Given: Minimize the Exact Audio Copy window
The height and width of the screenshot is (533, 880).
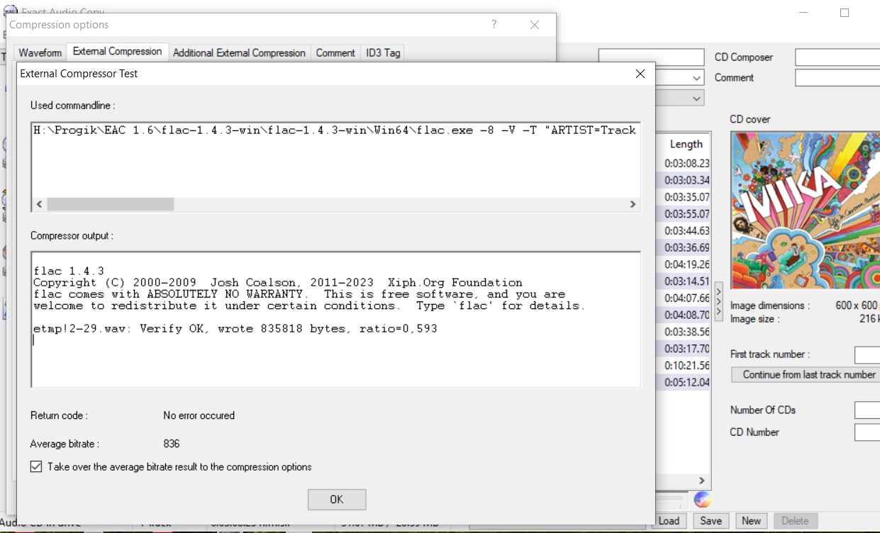Looking at the screenshot, I should (803, 13).
